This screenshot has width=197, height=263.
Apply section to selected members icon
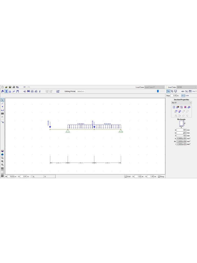[x=176, y=111]
